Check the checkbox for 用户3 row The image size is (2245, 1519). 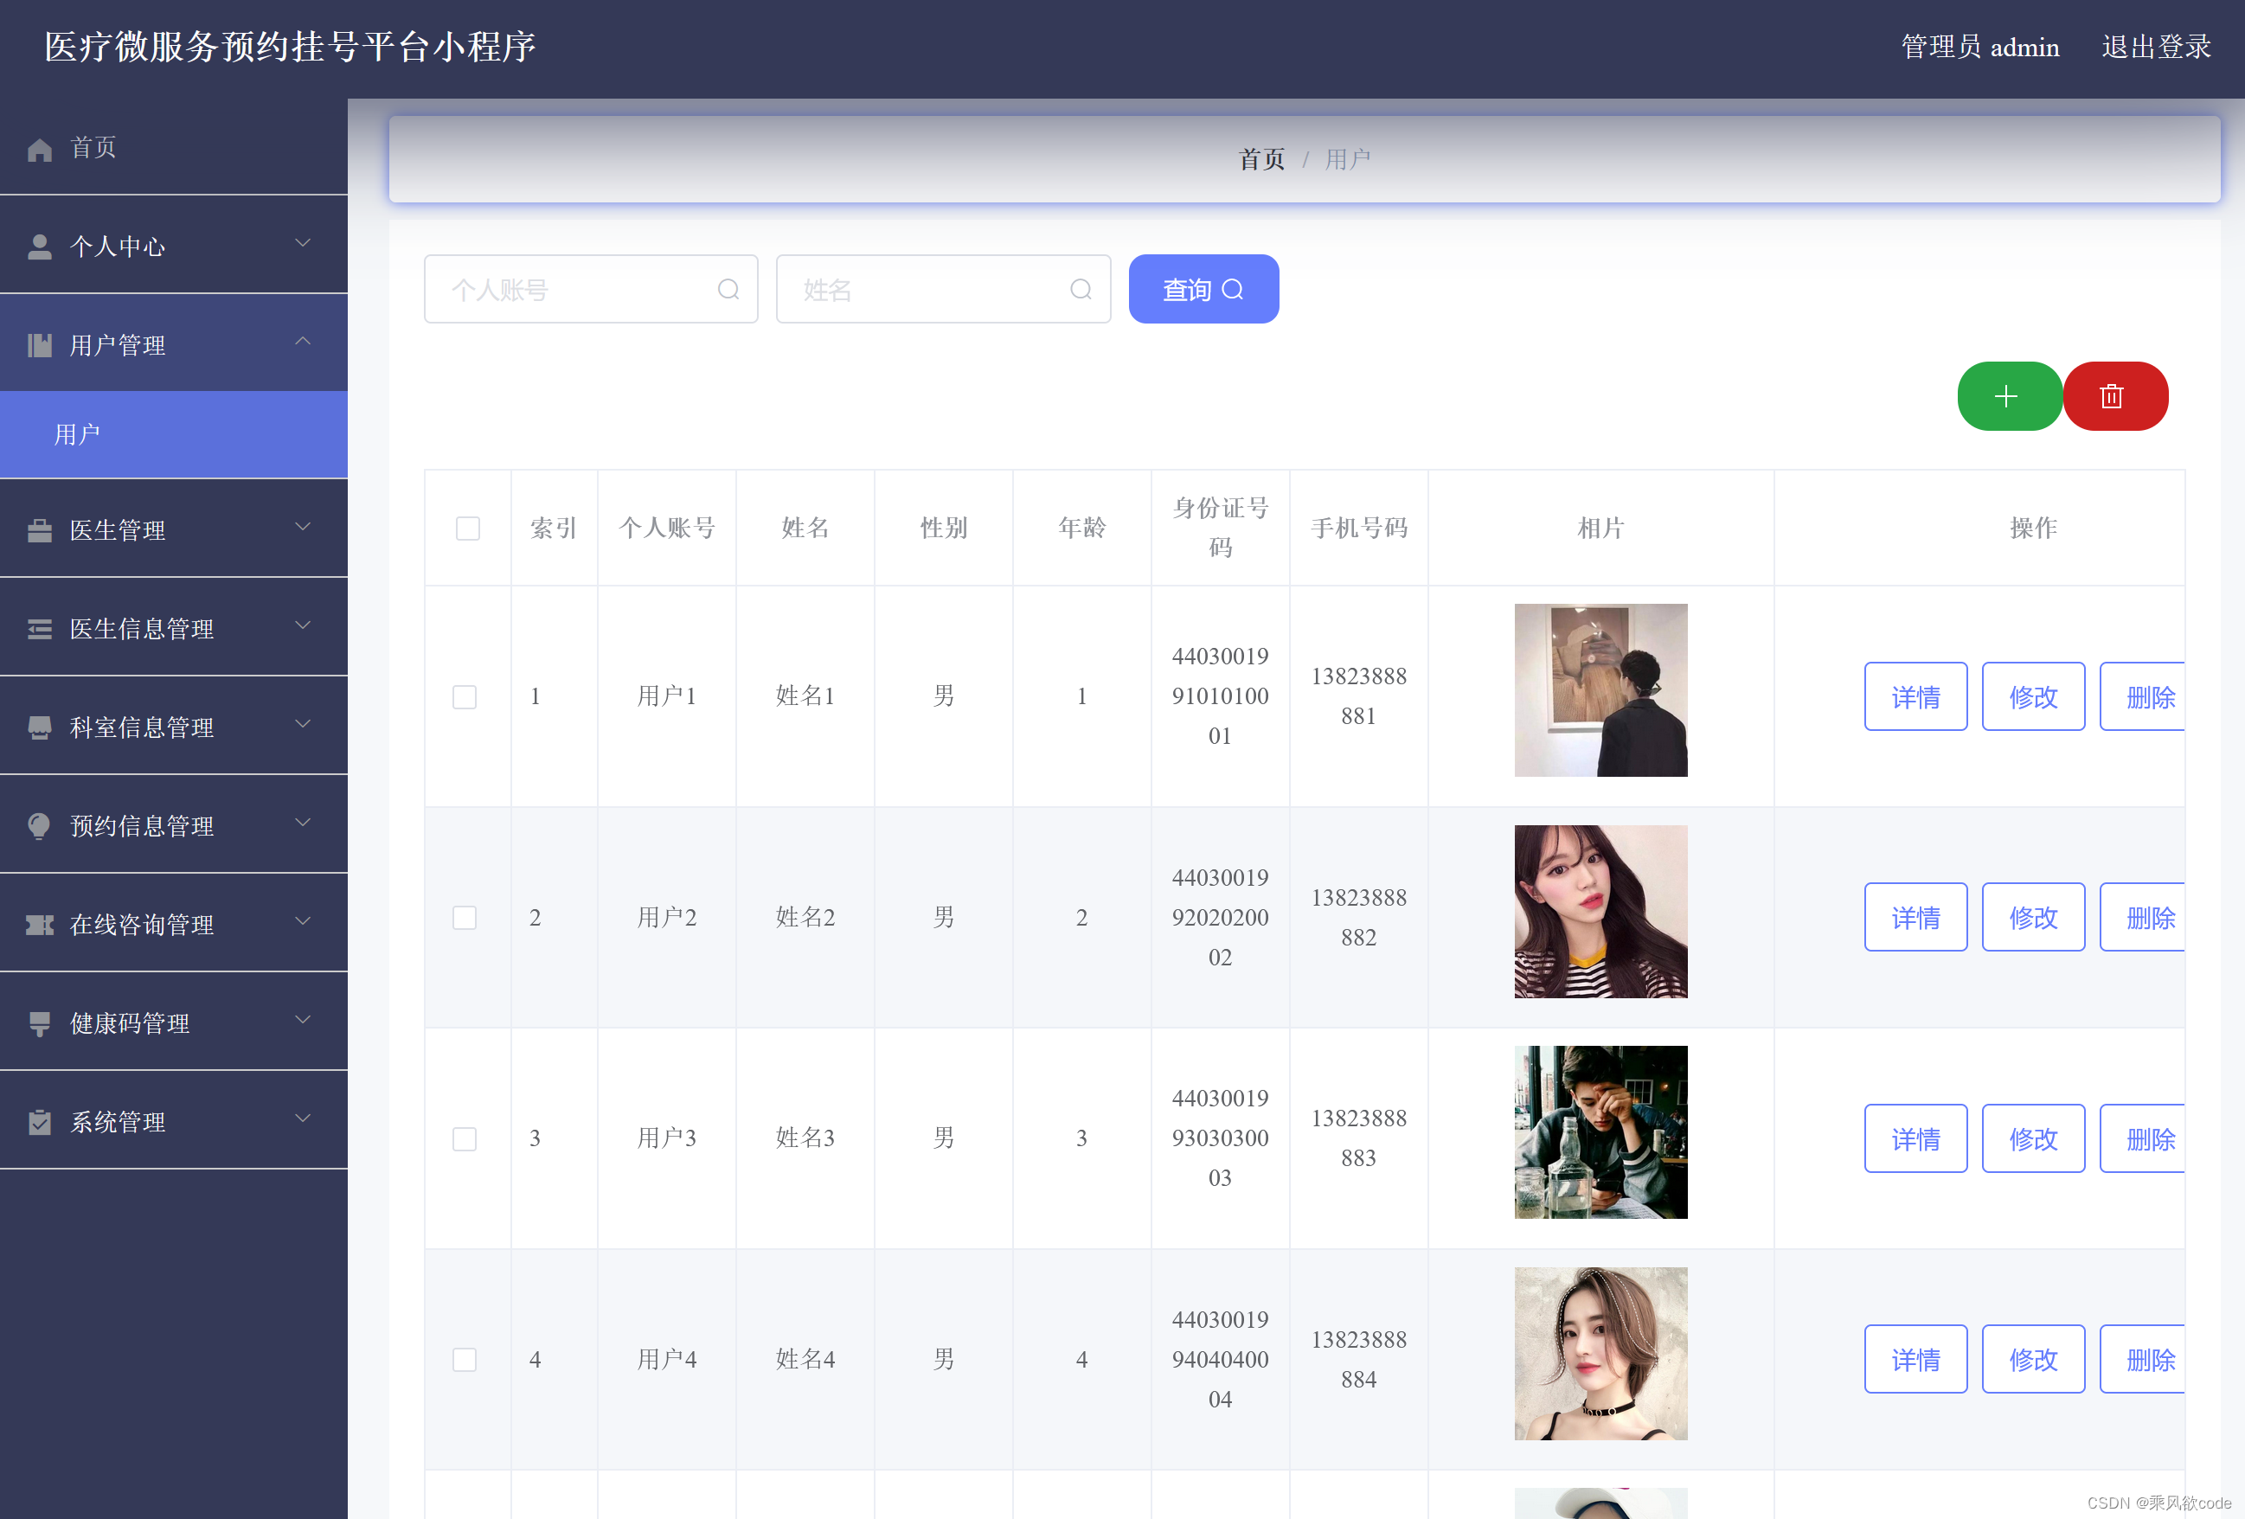point(465,1138)
